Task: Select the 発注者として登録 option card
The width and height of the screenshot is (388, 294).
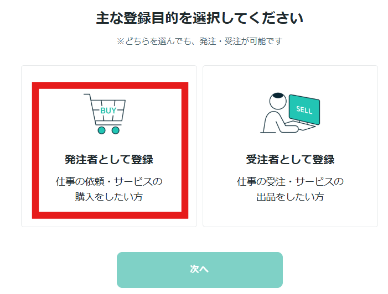Action: click(x=109, y=146)
